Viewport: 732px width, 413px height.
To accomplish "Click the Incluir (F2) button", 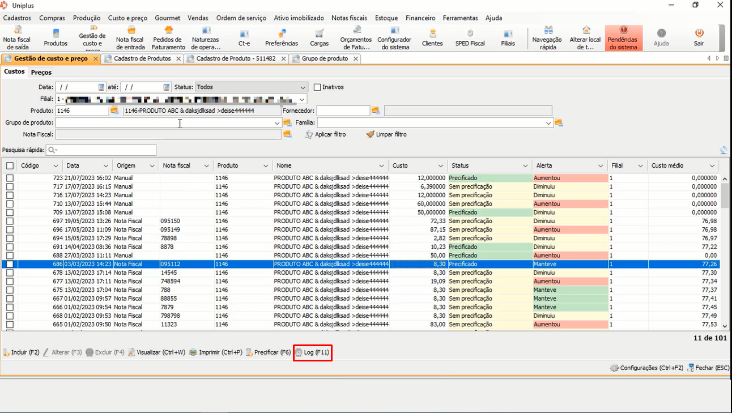I will point(21,352).
